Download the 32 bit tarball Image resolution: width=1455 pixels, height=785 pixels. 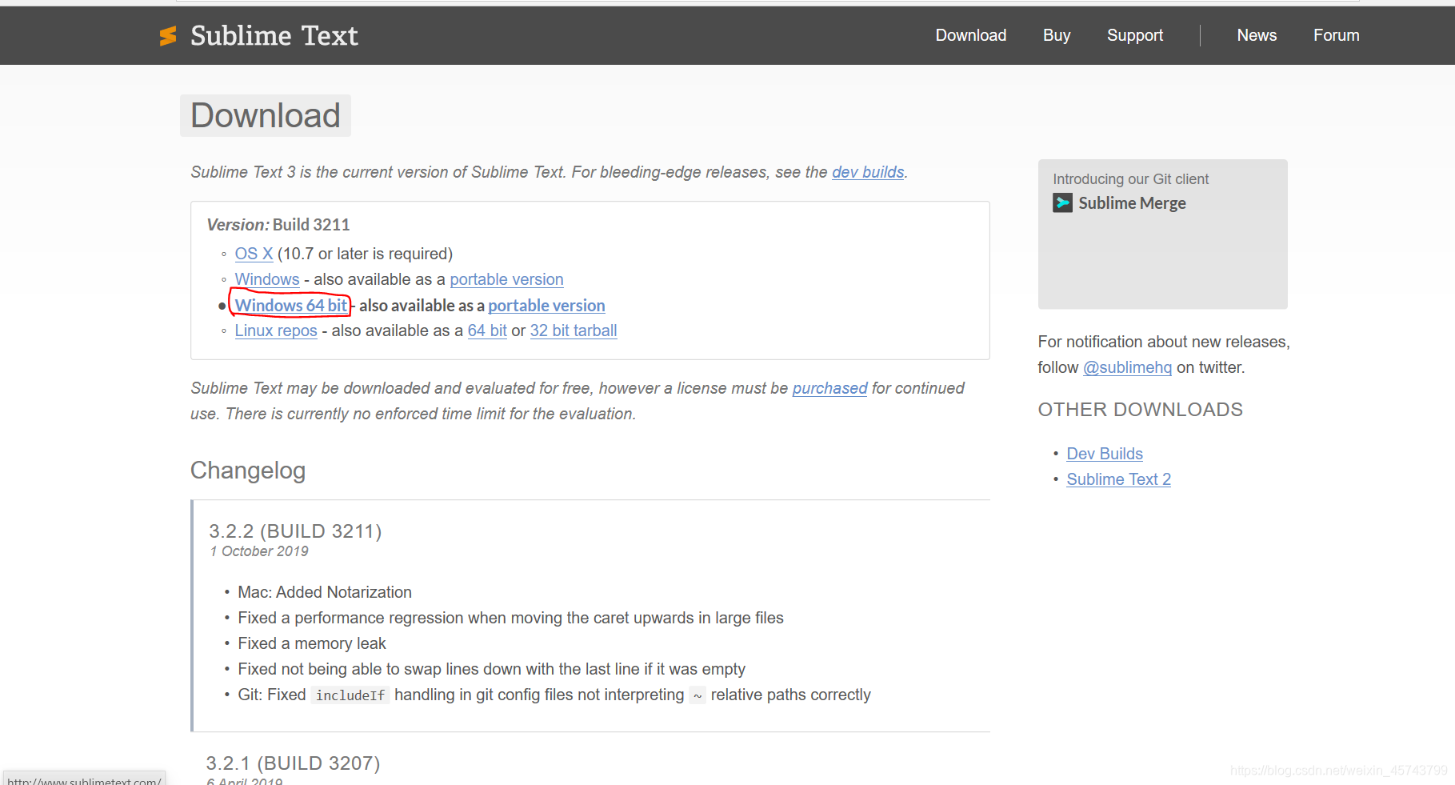point(574,330)
